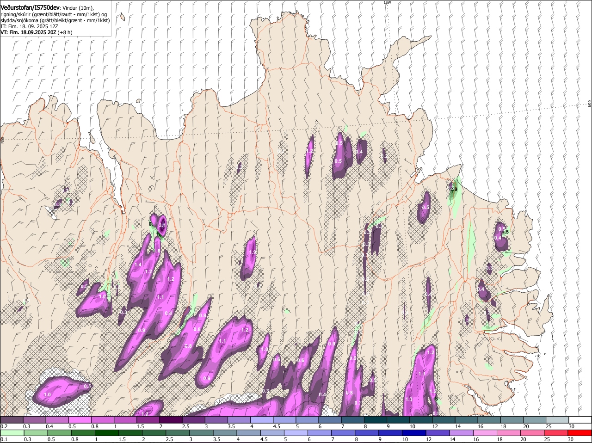Pick the dark teal 8–9 swatch in upper legend

(376, 419)
